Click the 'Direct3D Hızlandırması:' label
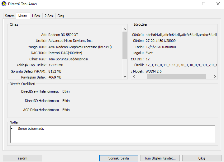 point(42,101)
